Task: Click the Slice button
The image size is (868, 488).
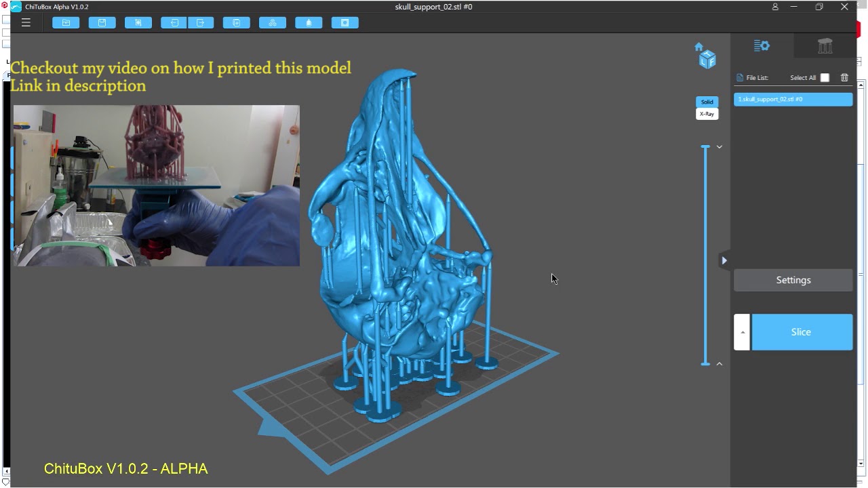Action: [802, 332]
